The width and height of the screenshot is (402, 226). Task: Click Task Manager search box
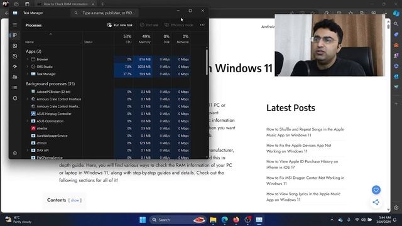pyautogui.click(x=105, y=13)
